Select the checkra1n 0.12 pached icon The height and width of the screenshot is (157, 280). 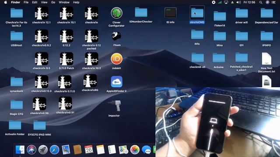click(91, 36)
